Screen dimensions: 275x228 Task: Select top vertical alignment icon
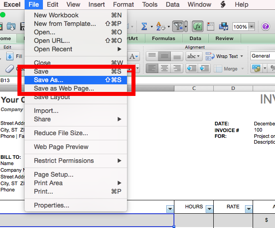152,56
